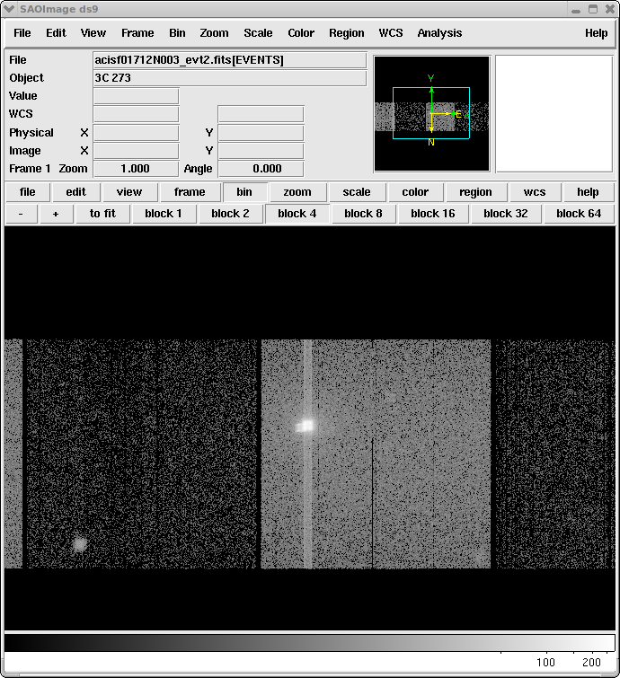This screenshot has width=620, height=678.
Task: Open the window menu icon in title bar
Action: click(10, 9)
